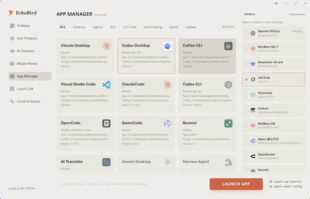Switch to the IDE tab
Screen dimensions: 310x199
[x=113, y=27]
